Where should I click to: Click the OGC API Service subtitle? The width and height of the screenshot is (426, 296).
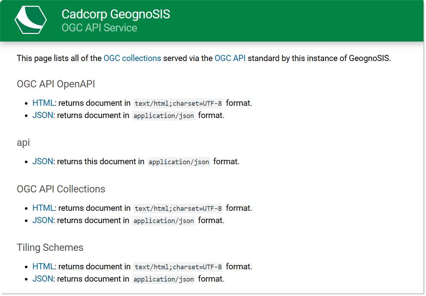click(99, 28)
